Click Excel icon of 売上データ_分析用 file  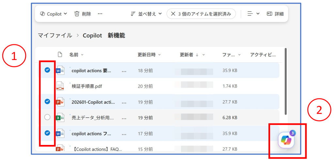click(x=60, y=118)
